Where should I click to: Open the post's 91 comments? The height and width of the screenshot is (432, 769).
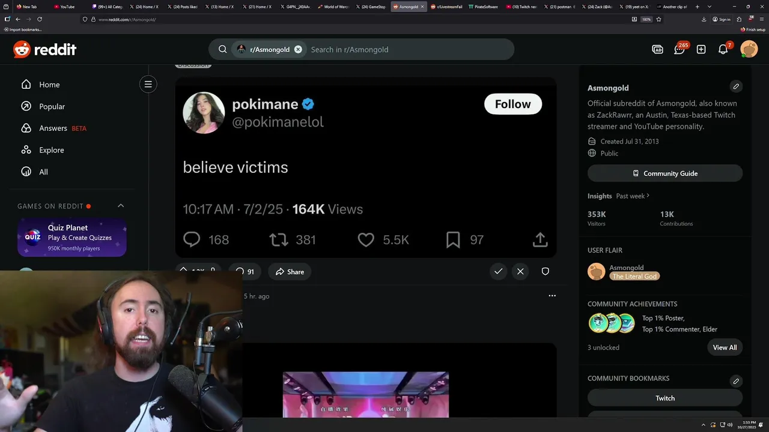point(245,272)
